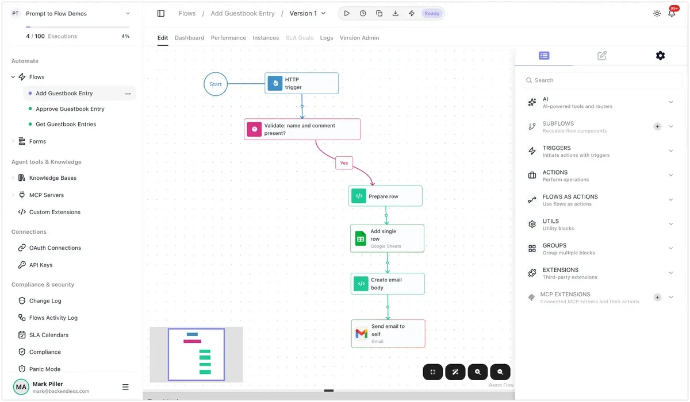Open Get Guestbook Entries flow

[66, 124]
